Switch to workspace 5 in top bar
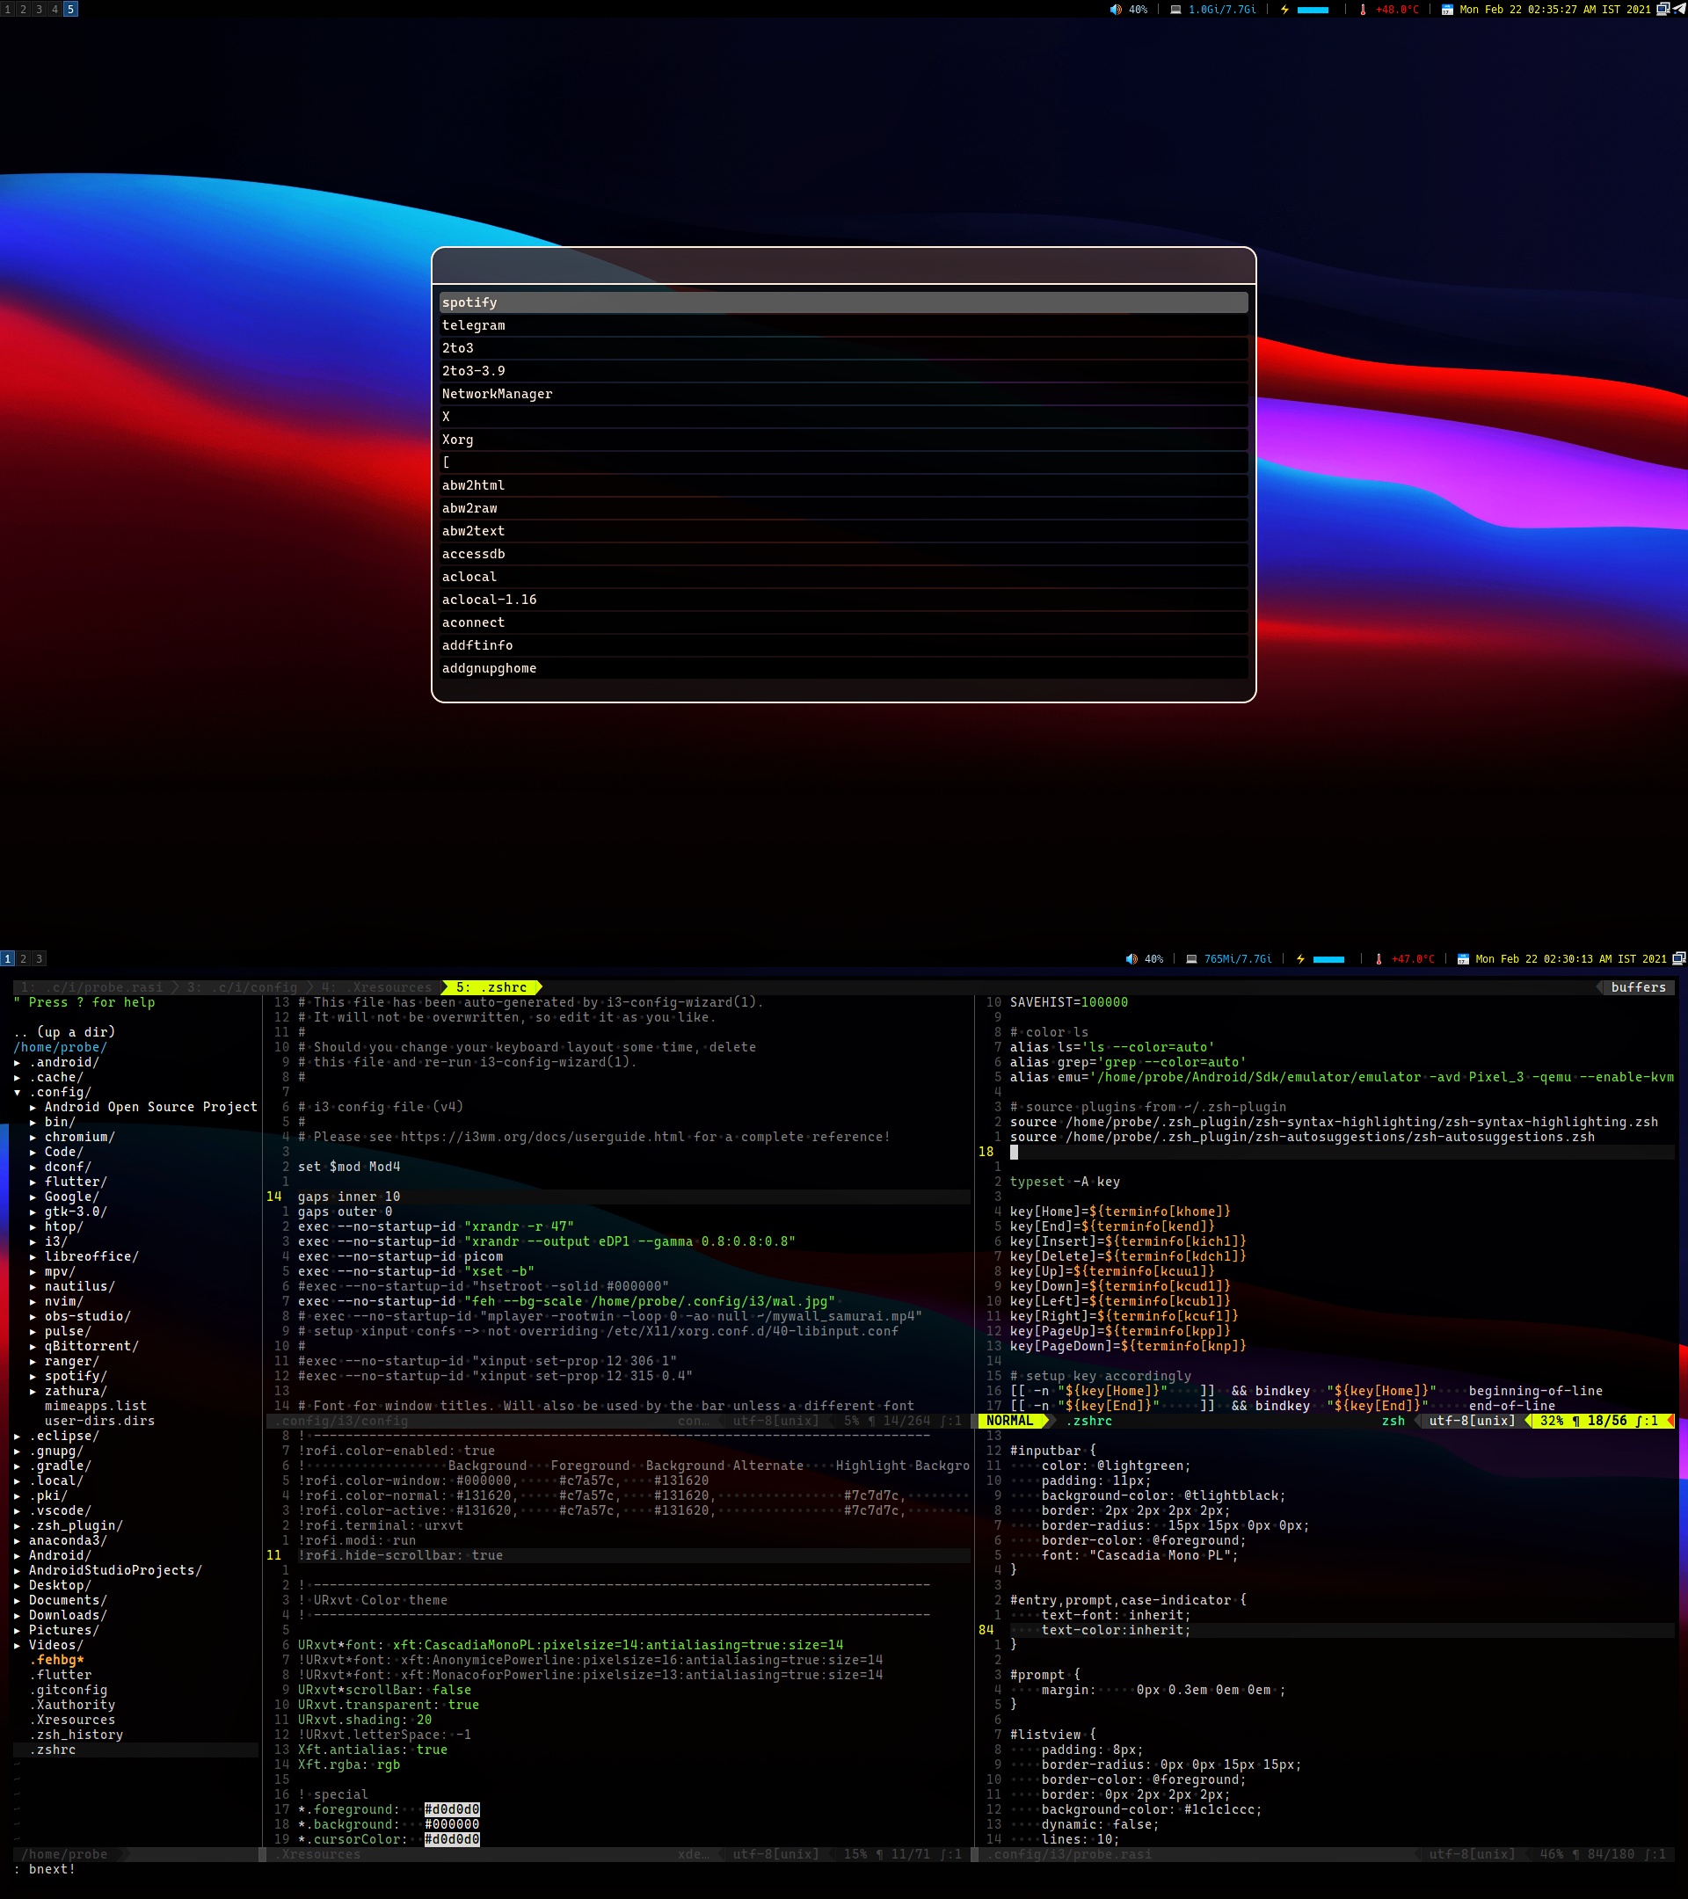 click(x=70, y=10)
